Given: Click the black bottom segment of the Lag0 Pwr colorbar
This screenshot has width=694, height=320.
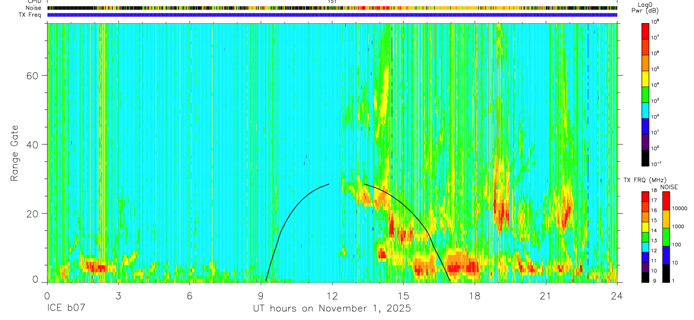Looking at the screenshot, I should pos(645,157).
